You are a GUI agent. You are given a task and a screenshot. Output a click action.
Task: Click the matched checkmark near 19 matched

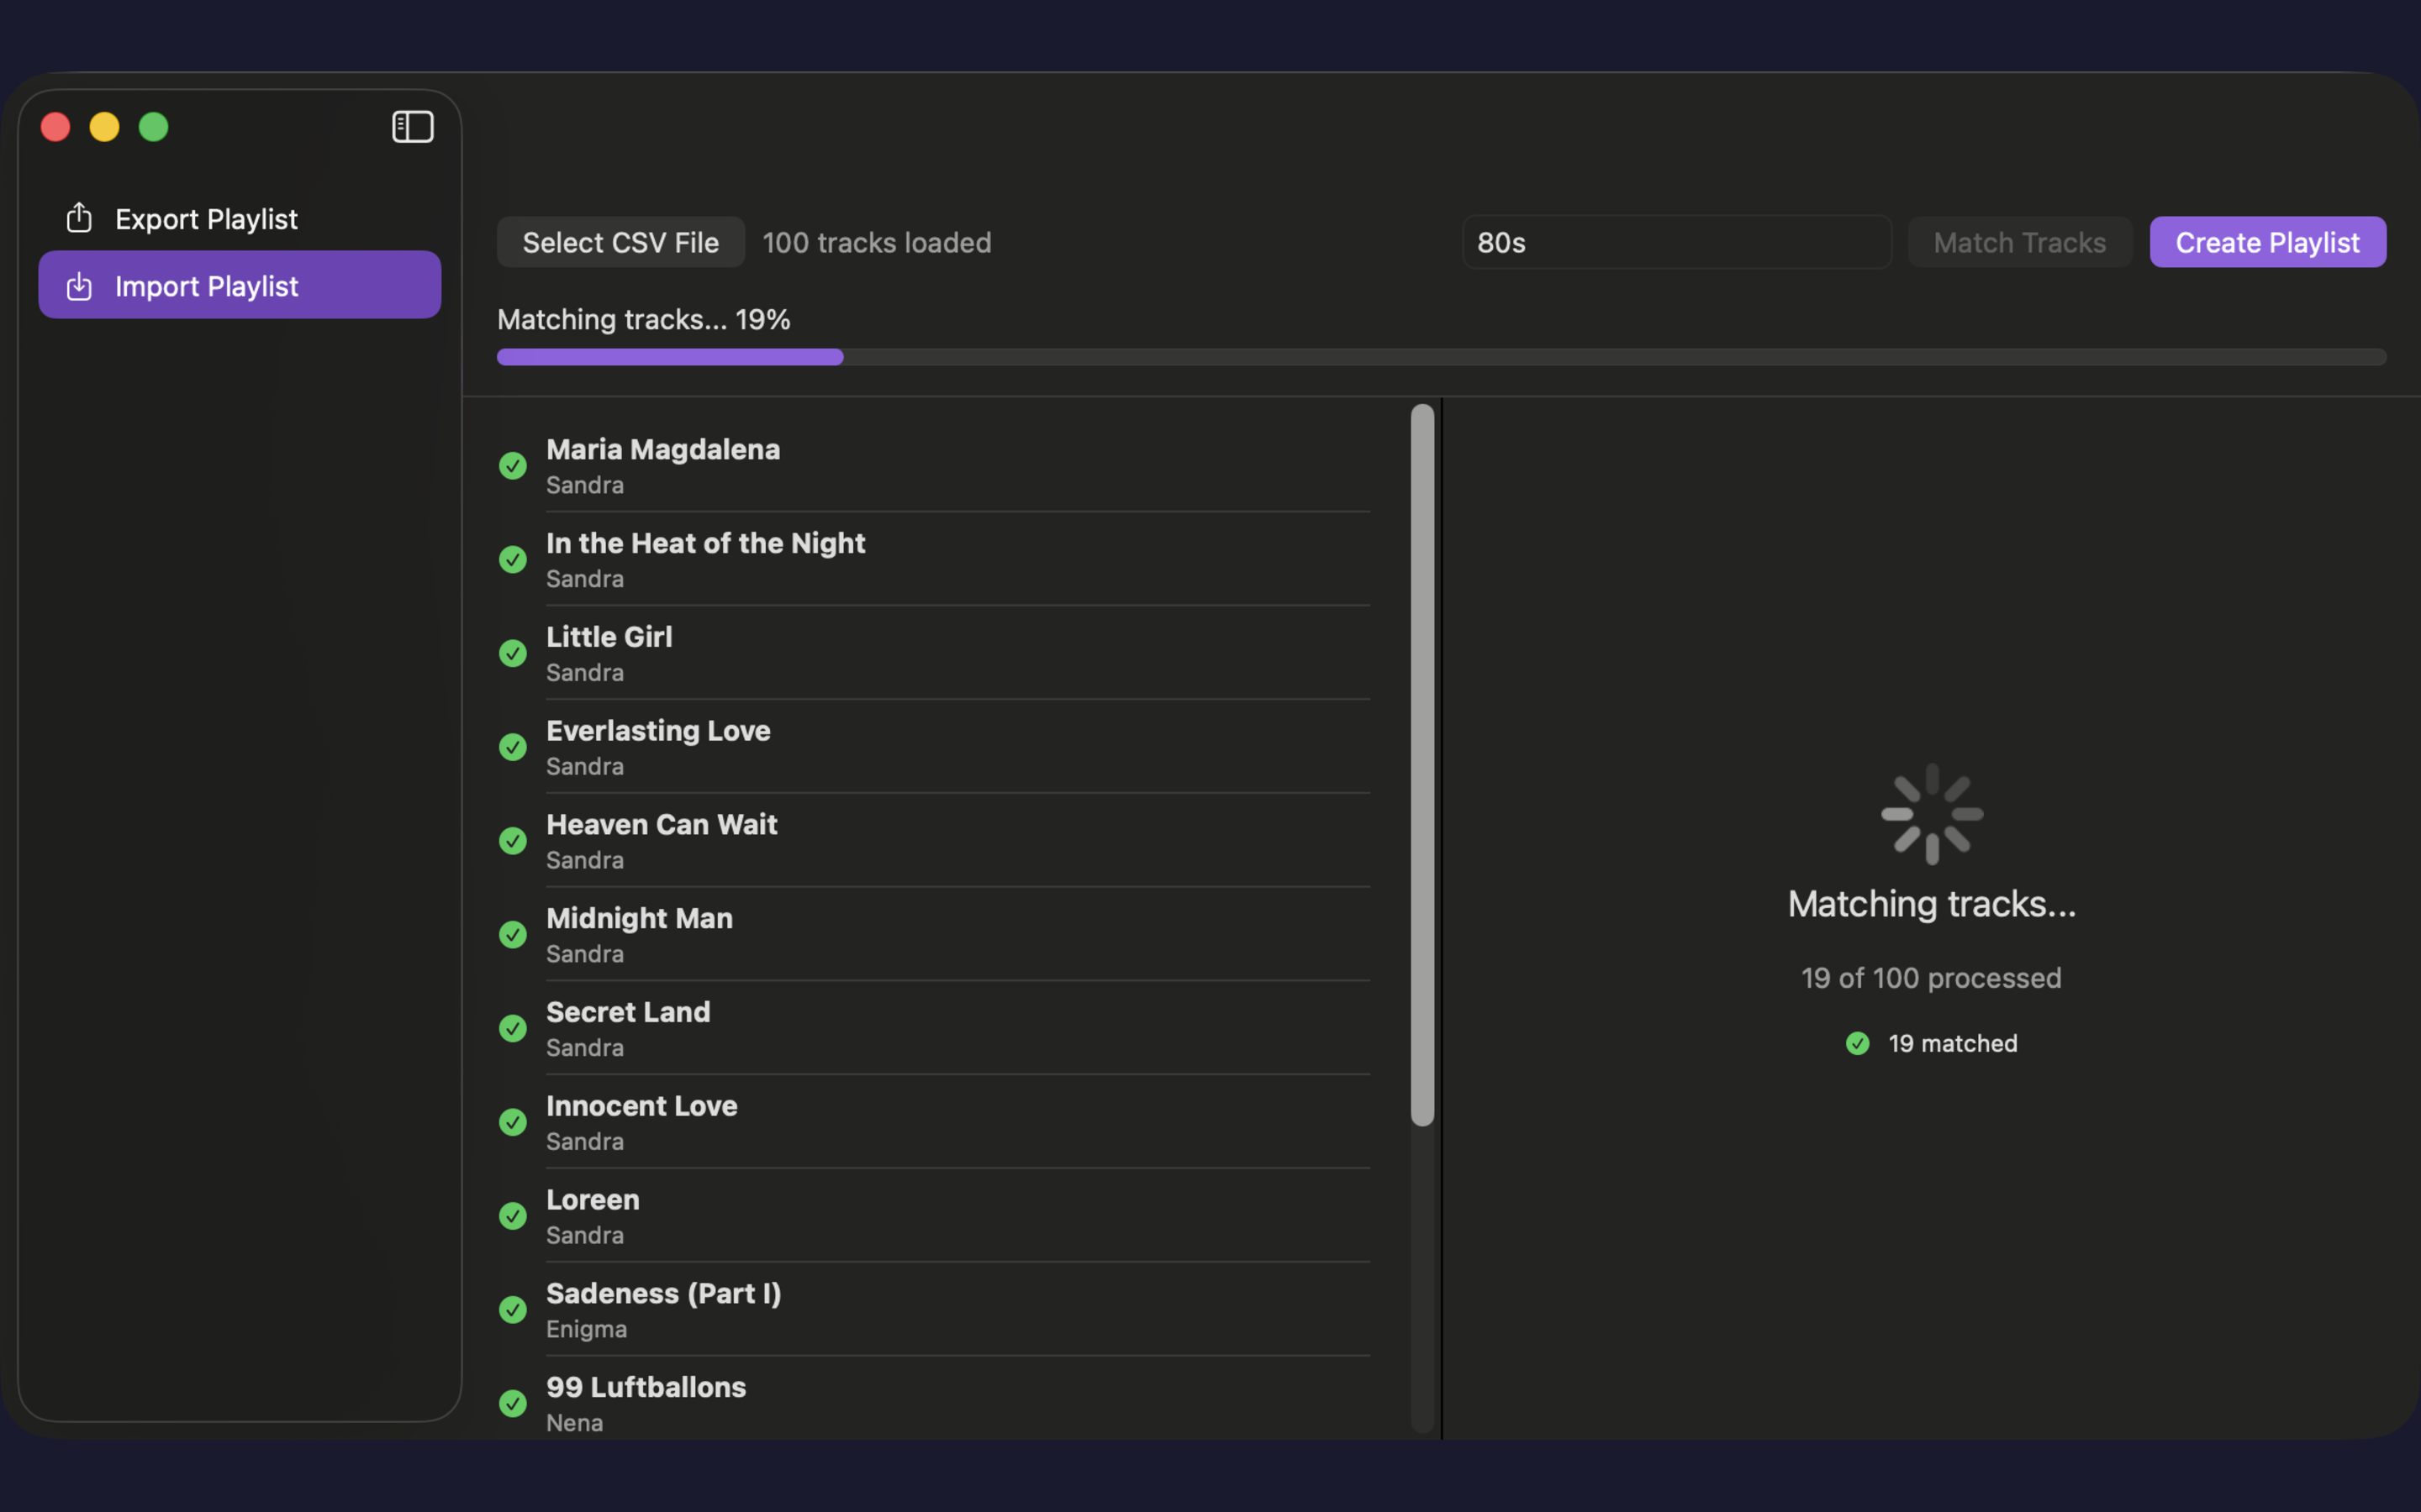(x=1858, y=1043)
